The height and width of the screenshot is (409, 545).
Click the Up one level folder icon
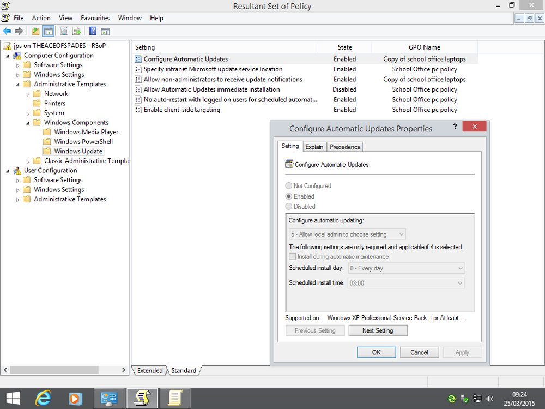(x=35, y=31)
